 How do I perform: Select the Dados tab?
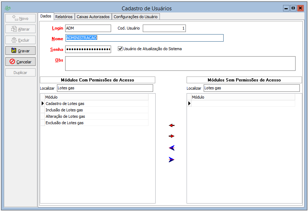click(46, 16)
